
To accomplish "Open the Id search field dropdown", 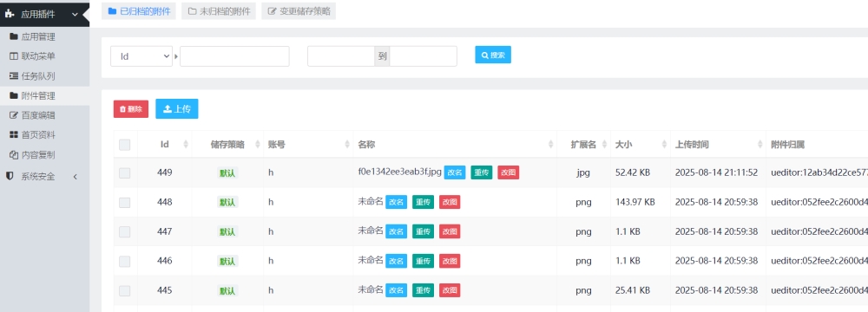I will [141, 55].
